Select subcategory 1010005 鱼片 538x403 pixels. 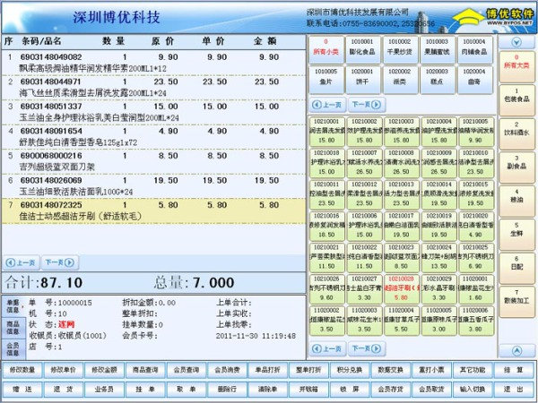point(326,80)
